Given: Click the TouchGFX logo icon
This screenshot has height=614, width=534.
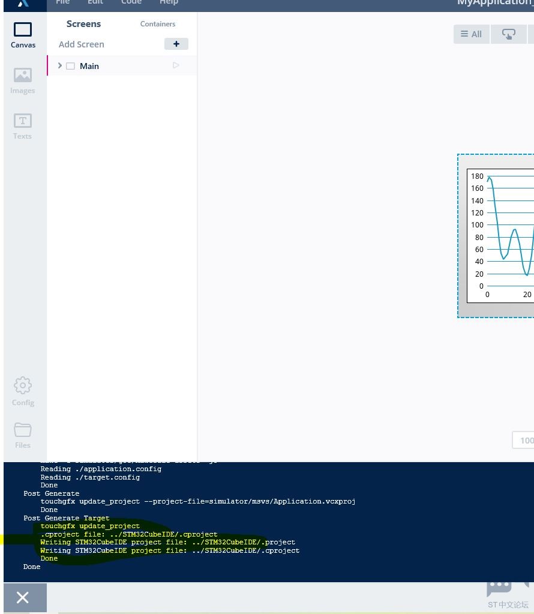Looking at the screenshot, I should pyautogui.click(x=23, y=3).
